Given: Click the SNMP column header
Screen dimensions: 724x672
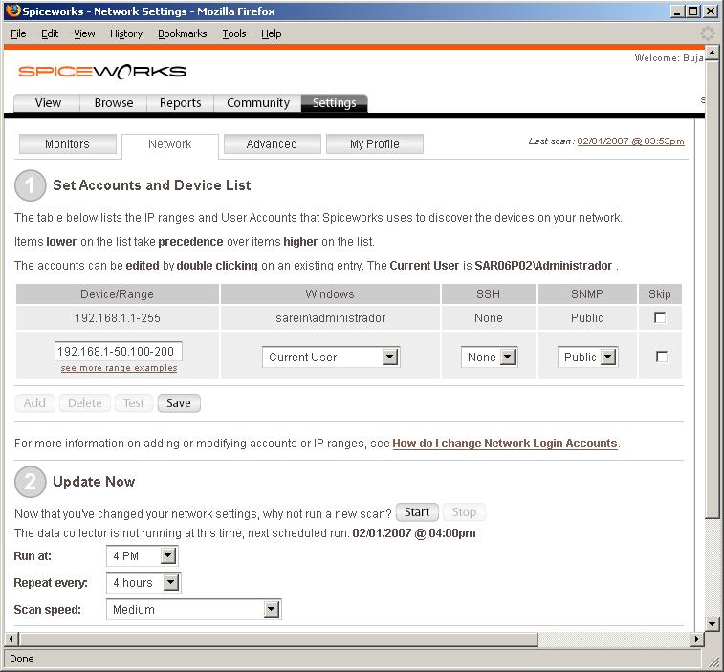Looking at the screenshot, I should click(x=587, y=294).
